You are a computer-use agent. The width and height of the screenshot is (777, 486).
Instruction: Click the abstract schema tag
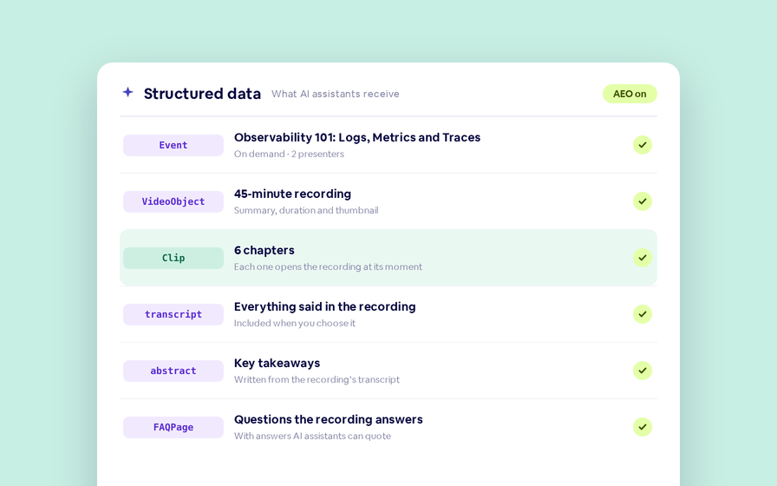[173, 371]
